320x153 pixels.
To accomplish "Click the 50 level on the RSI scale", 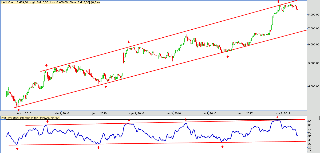I will 309,136.
